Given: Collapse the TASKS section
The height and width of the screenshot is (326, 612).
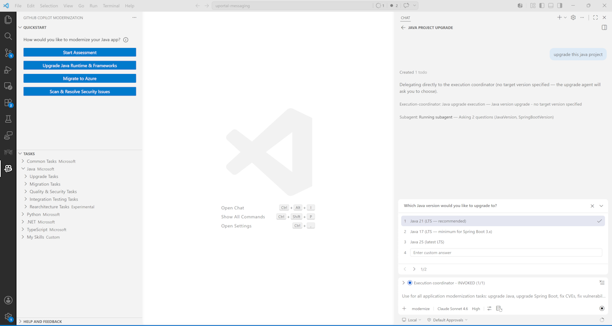Looking at the screenshot, I should (x=20, y=154).
